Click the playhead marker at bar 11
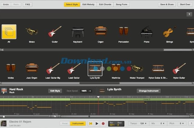 pyautogui.click(x=98, y=97)
